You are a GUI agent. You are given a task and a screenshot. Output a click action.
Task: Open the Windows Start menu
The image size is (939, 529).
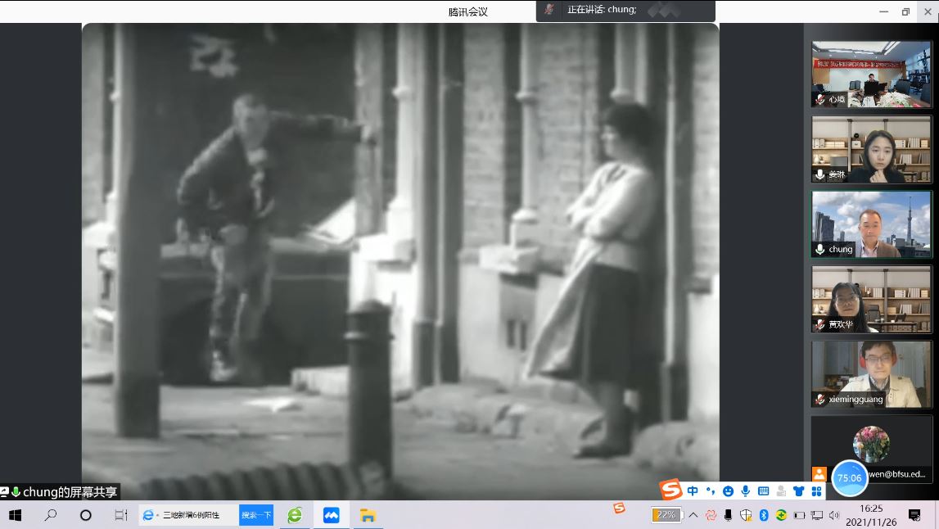coord(16,515)
